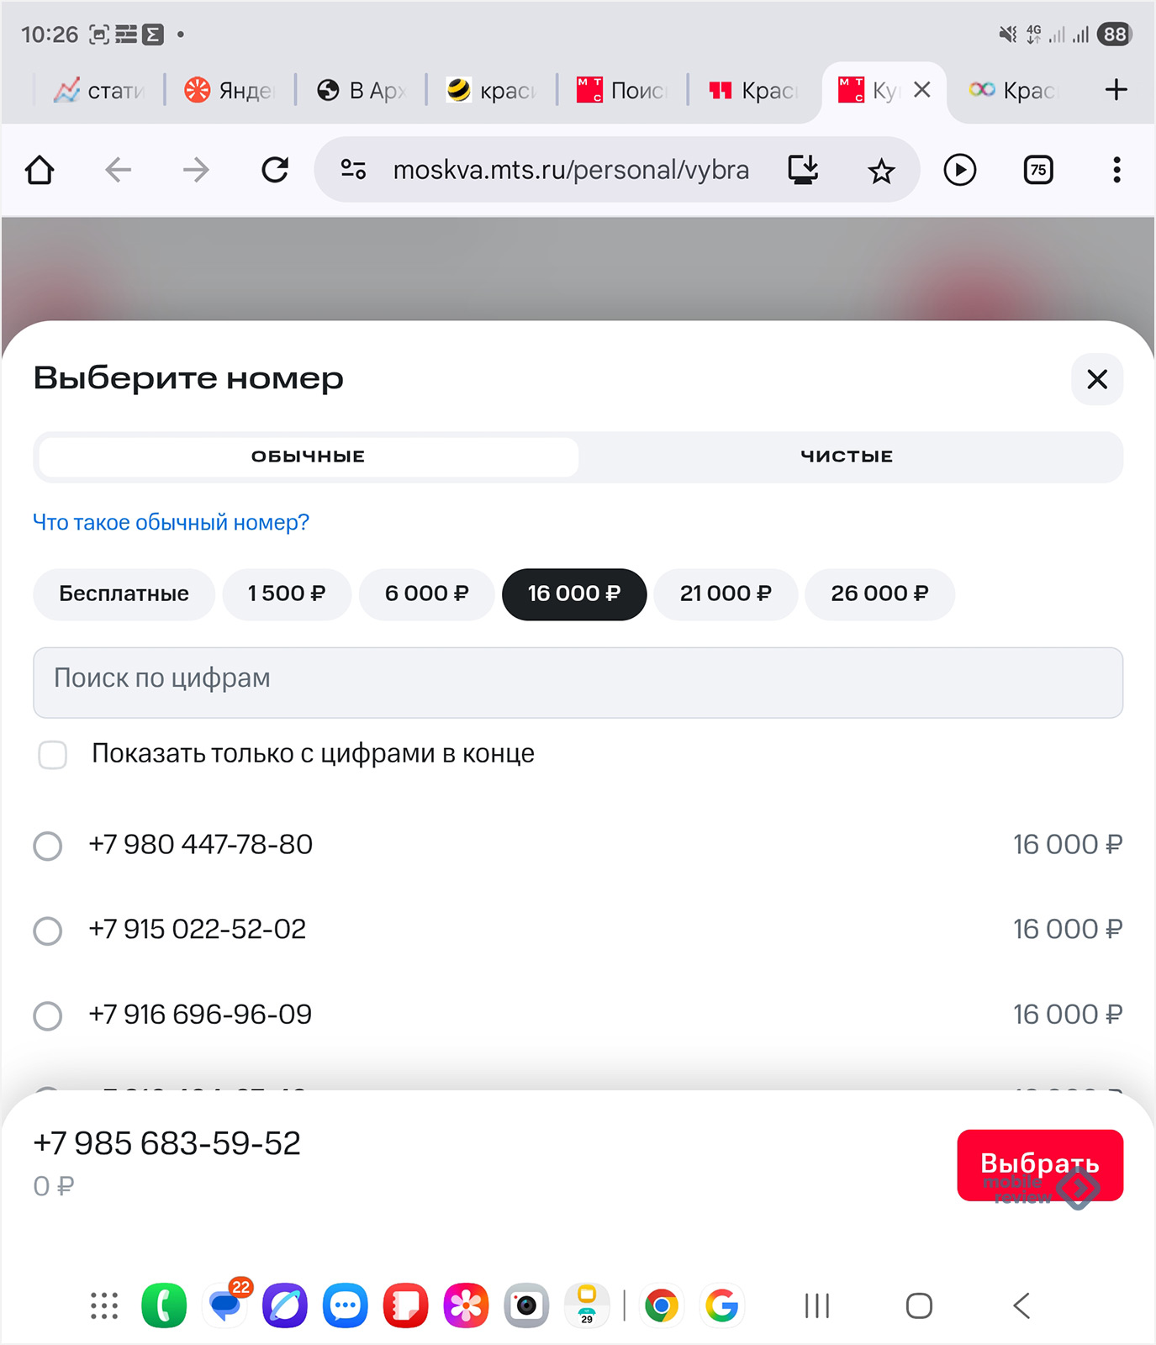Open 'Что такое обычный номер?' link
Screen dimensions: 1156x1345
171,522
